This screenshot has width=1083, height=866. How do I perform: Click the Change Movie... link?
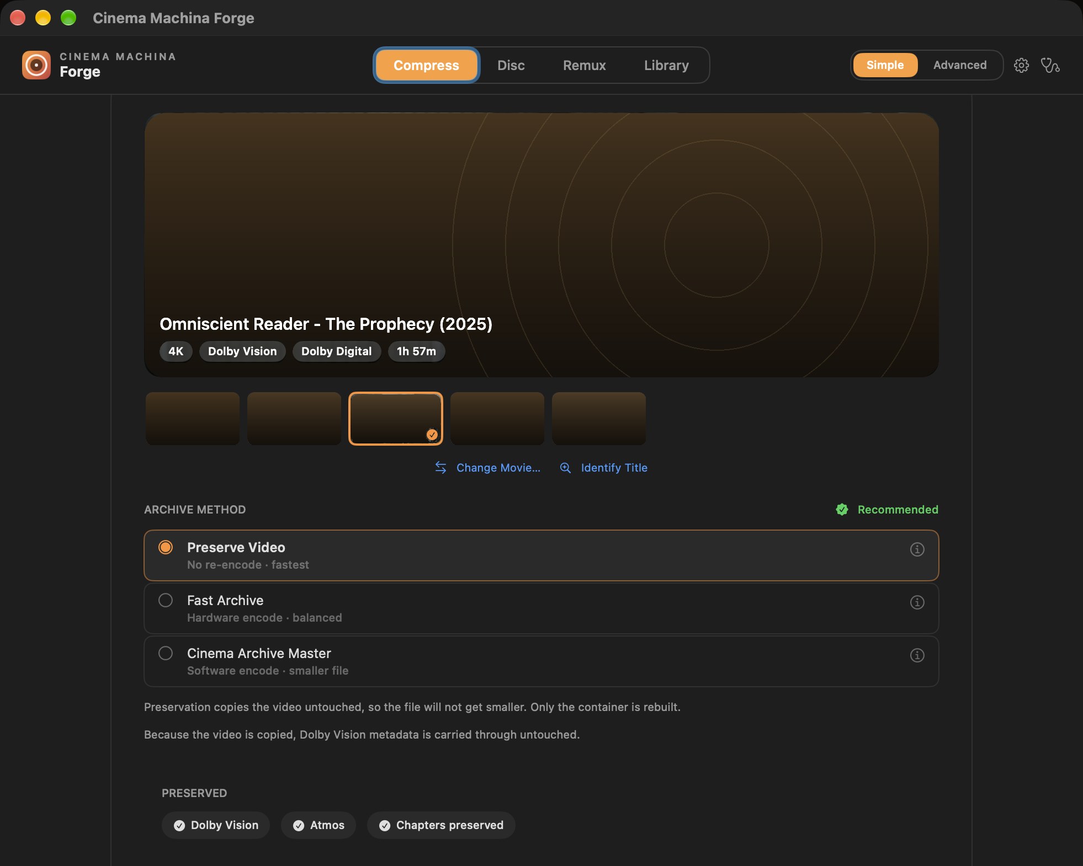point(498,468)
